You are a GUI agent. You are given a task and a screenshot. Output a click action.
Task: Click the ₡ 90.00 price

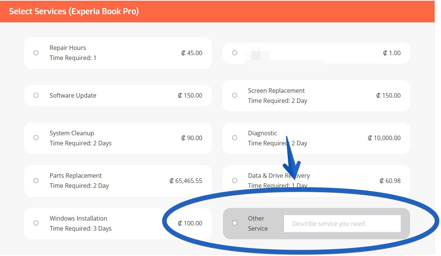point(192,138)
